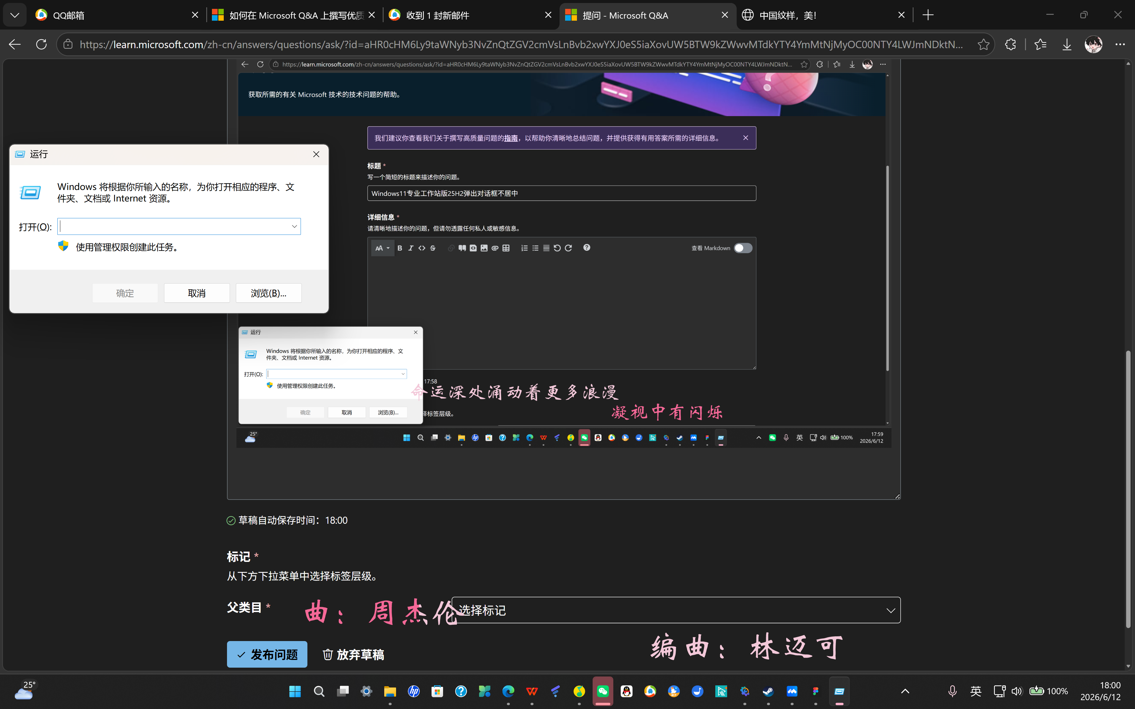Screen dimensions: 1135x709
Task: Click 浏览(B)... in the large Run dialog
Action: click(x=268, y=293)
